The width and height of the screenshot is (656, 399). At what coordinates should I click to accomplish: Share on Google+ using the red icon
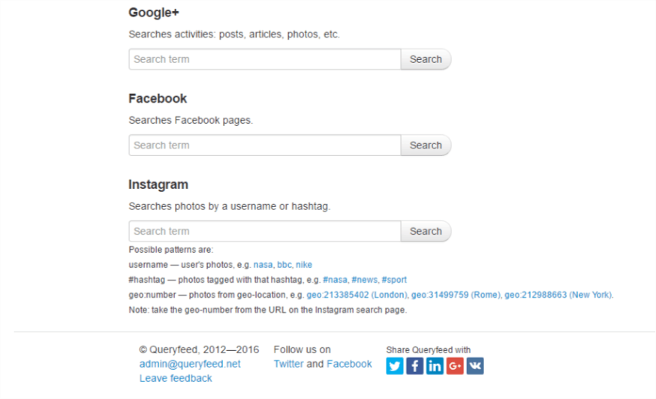coord(455,366)
